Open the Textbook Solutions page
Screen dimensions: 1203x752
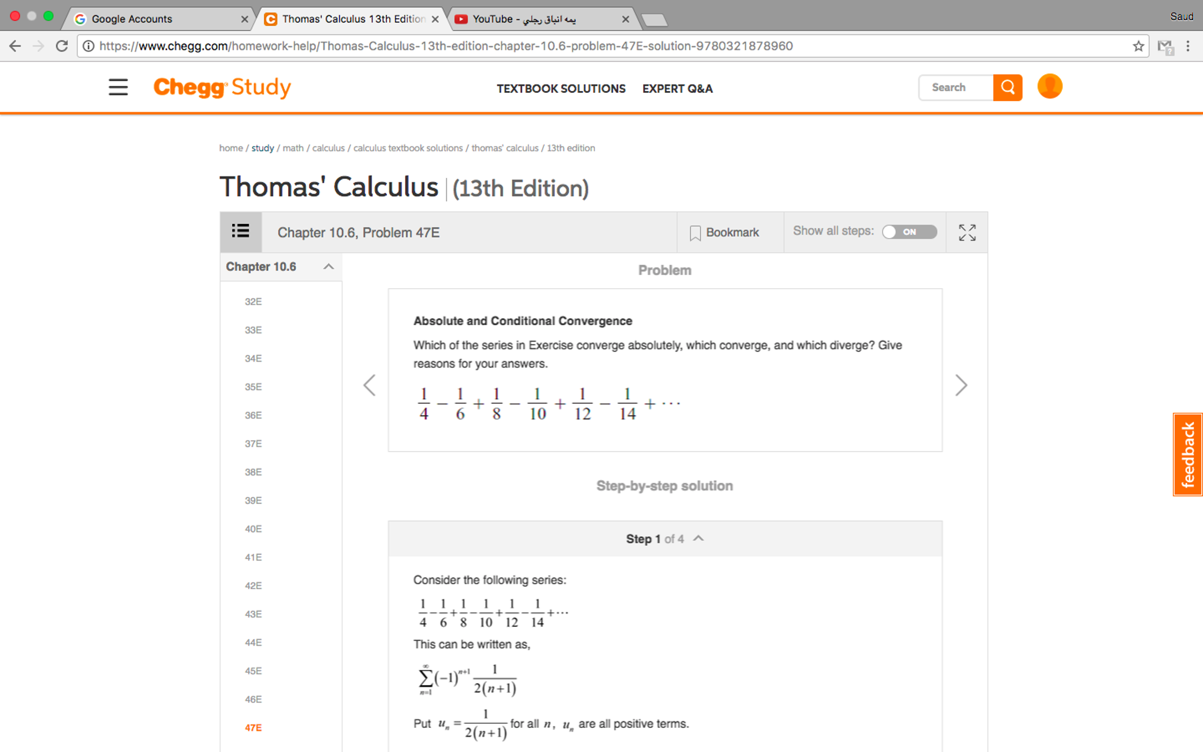pyautogui.click(x=561, y=89)
